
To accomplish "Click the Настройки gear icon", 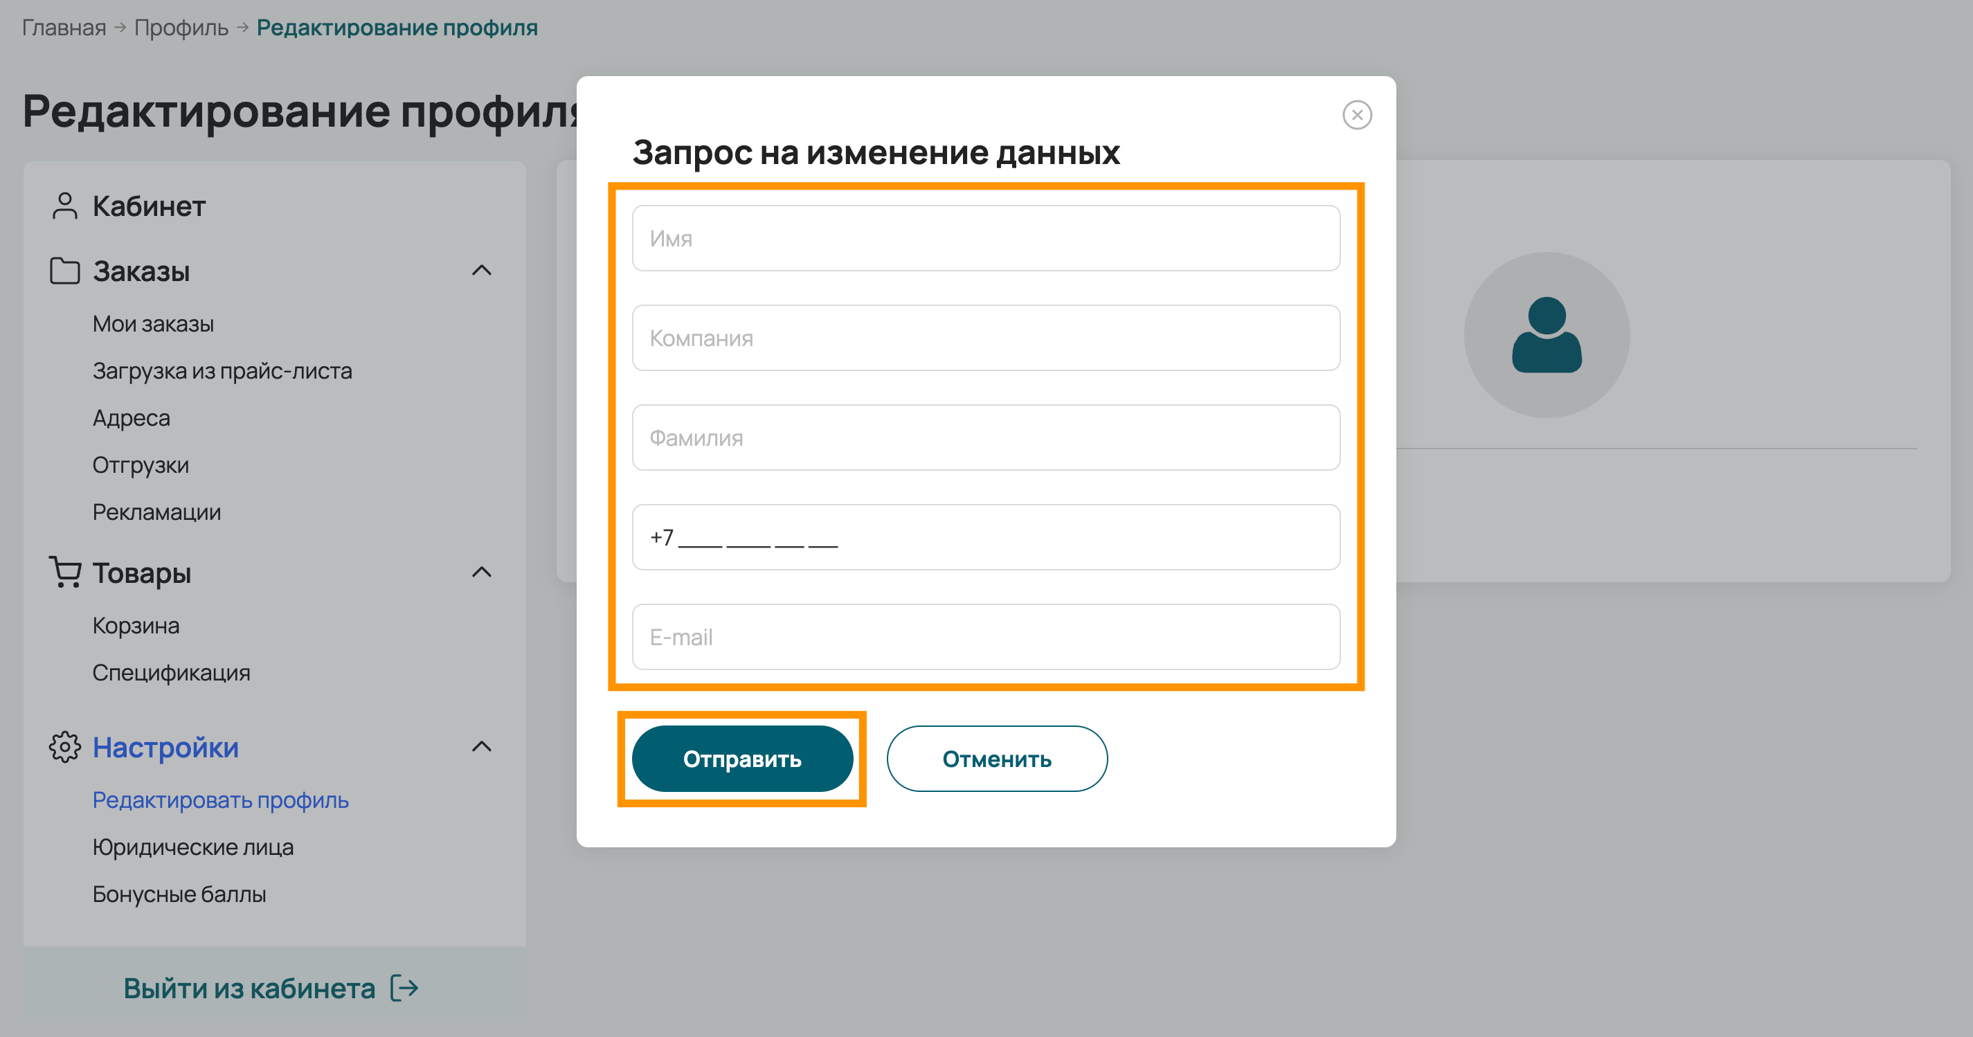I will tap(65, 747).
